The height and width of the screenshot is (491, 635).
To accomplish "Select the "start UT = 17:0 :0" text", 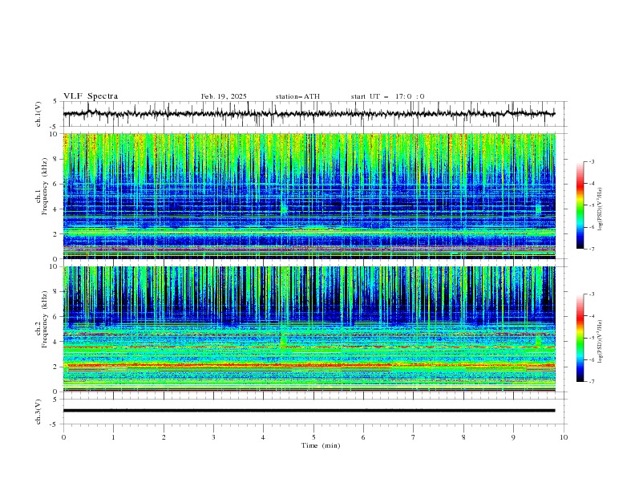I will point(387,96).
